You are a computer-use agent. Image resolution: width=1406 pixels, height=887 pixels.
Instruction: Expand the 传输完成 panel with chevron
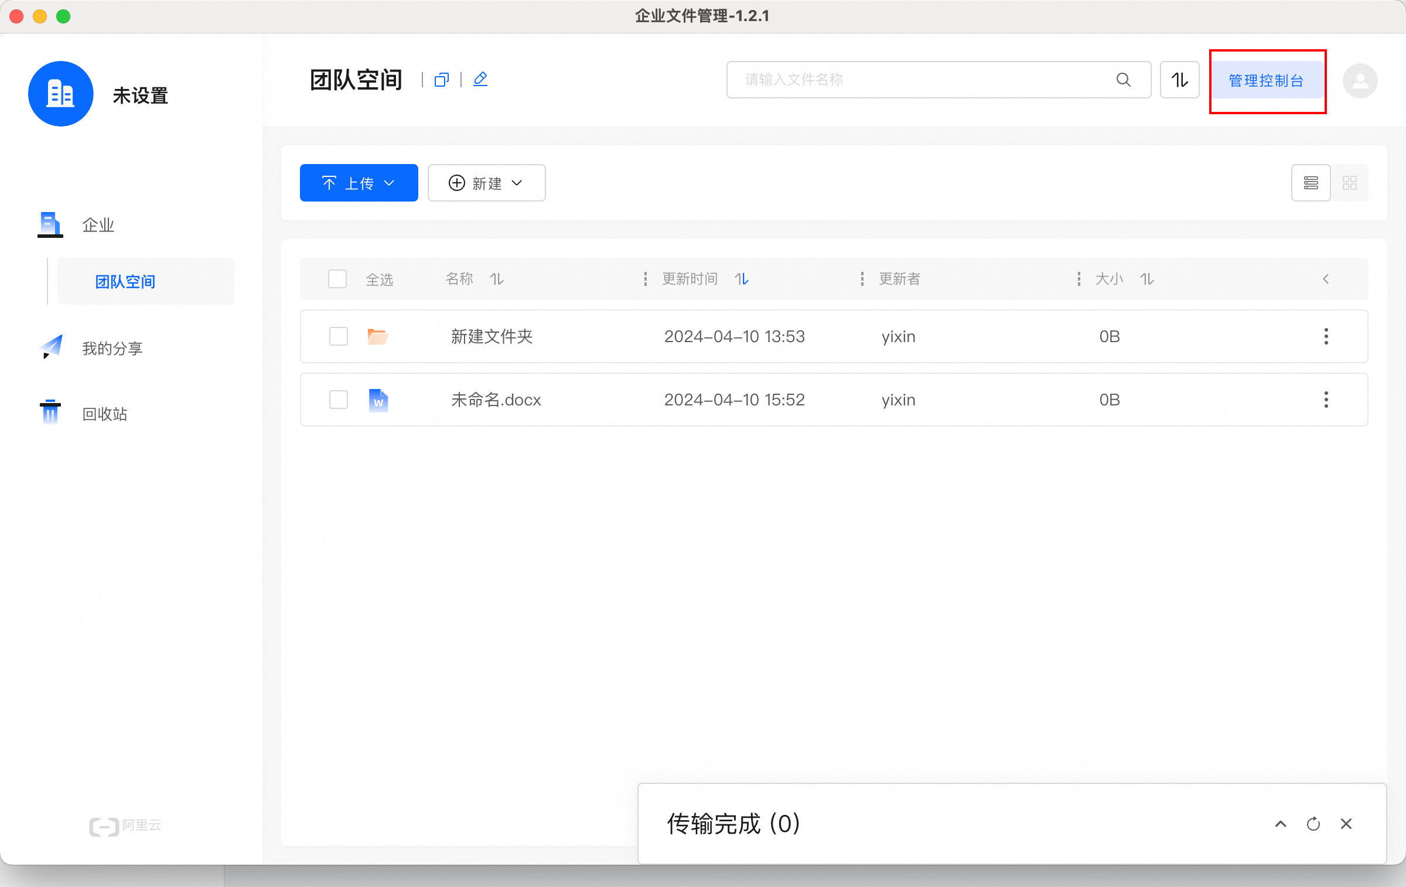[1281, 824]
